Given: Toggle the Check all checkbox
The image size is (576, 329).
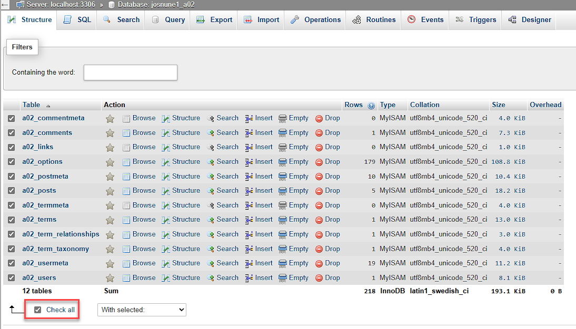Looking at the screenshot, I should (37, 310).
